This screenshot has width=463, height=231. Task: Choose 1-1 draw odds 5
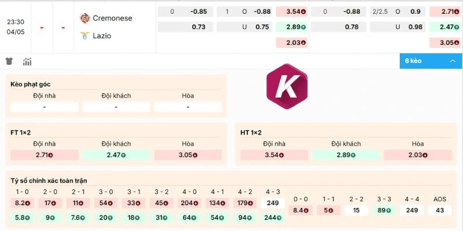tap(328, 210)
